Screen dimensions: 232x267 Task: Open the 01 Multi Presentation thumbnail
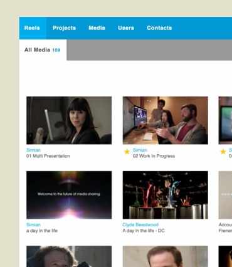69,120
